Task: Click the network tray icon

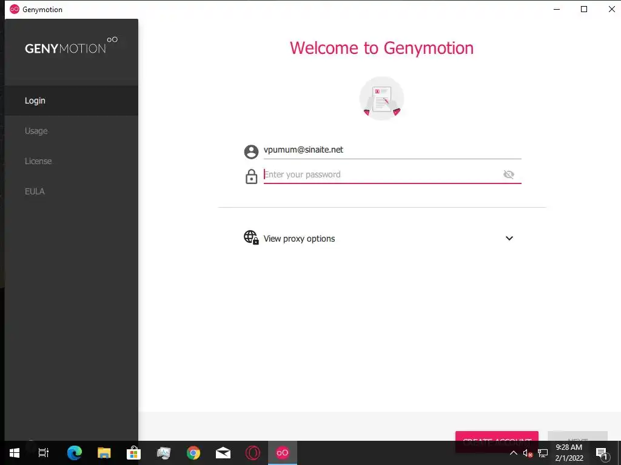Action: (543, 453)
